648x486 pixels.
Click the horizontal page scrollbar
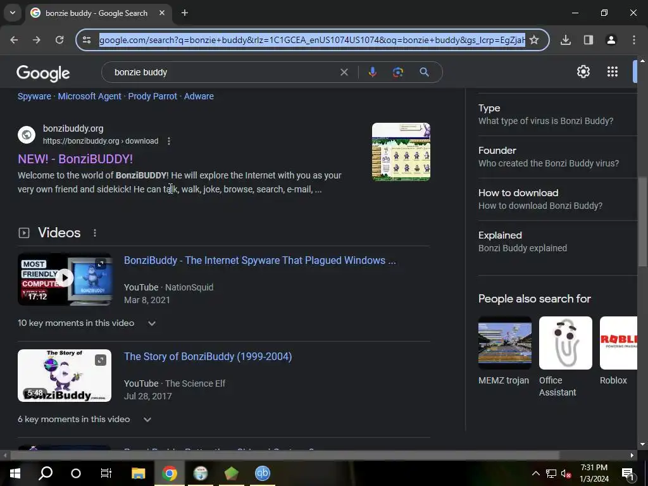[285, 456]
